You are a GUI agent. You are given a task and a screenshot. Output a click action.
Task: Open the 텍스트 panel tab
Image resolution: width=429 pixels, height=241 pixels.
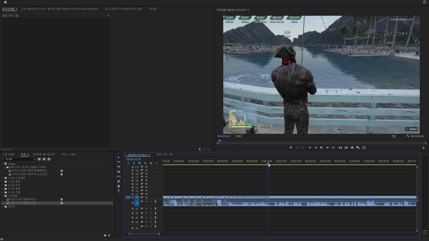coord(153,9)
